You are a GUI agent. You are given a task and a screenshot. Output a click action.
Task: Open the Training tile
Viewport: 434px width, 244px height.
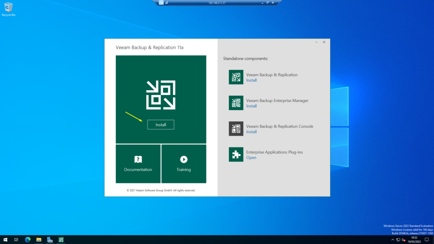tap(184, 164)
